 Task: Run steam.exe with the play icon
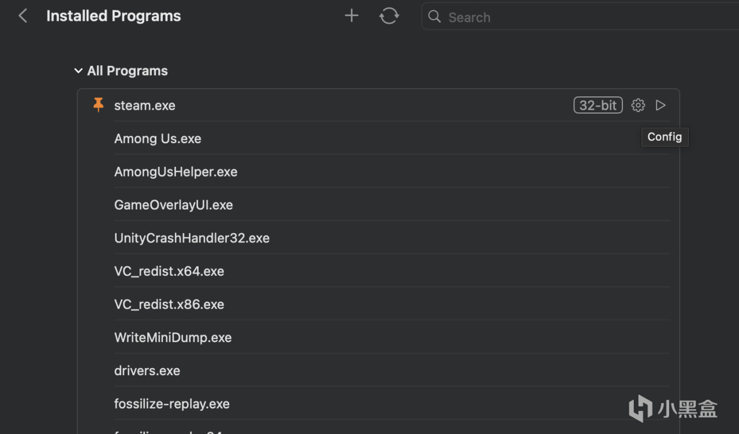pos(661,105)
